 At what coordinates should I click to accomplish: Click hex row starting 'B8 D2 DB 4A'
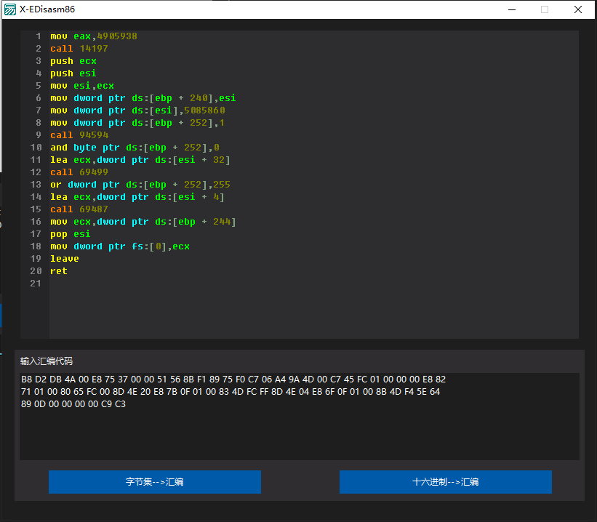(233, 380)
